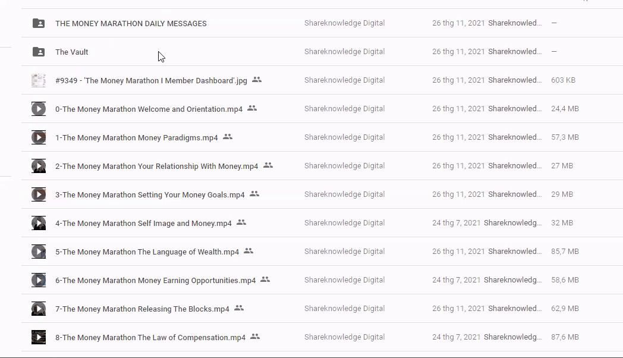Select 2-The Money Marathon Your Relationship With Money.mp4

(156, 167)
